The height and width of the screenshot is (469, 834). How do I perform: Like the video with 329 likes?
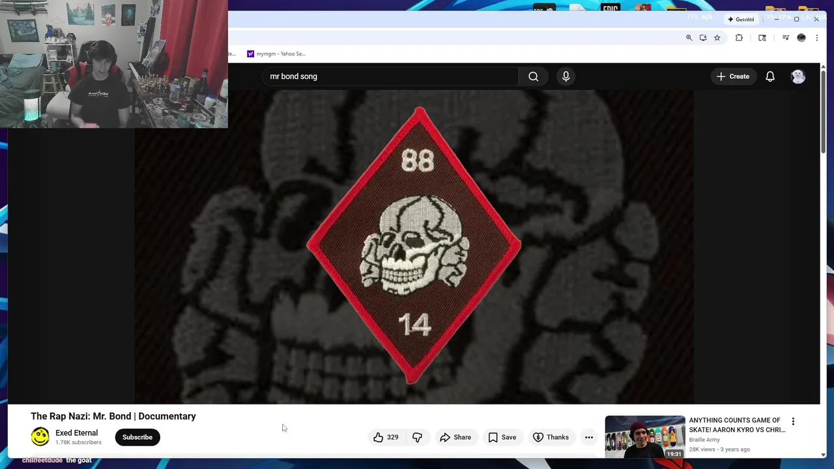[x=386, y=437]
